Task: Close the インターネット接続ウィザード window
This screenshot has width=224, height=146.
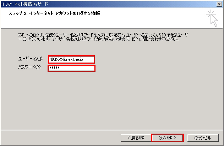Action: click(219, 4)
